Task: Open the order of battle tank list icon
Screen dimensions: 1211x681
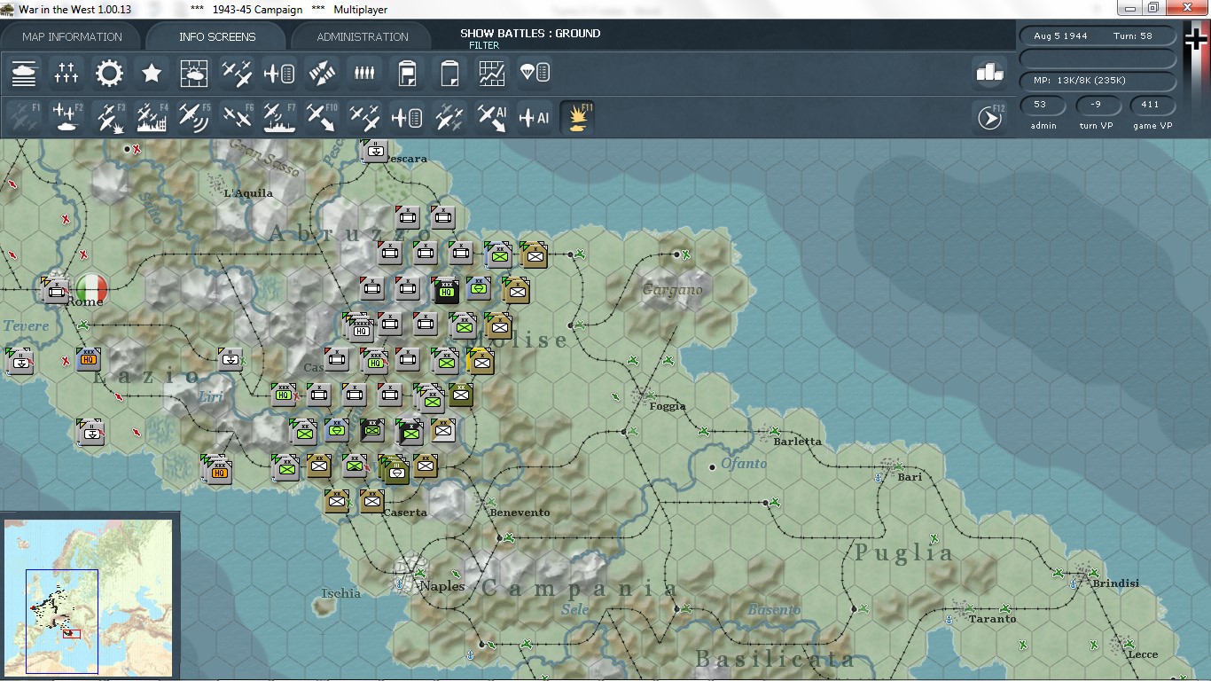Action: [24, 73]
